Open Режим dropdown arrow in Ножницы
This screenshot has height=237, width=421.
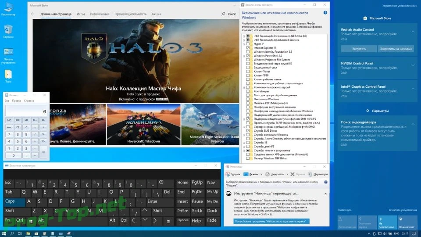[261, 174]
